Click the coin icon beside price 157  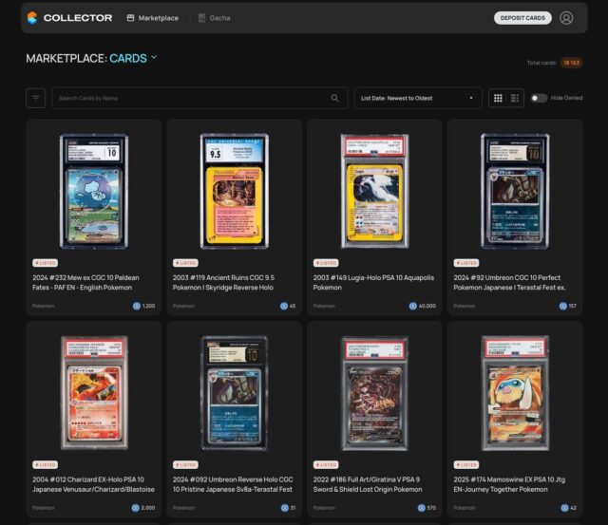tap(563, 306)
